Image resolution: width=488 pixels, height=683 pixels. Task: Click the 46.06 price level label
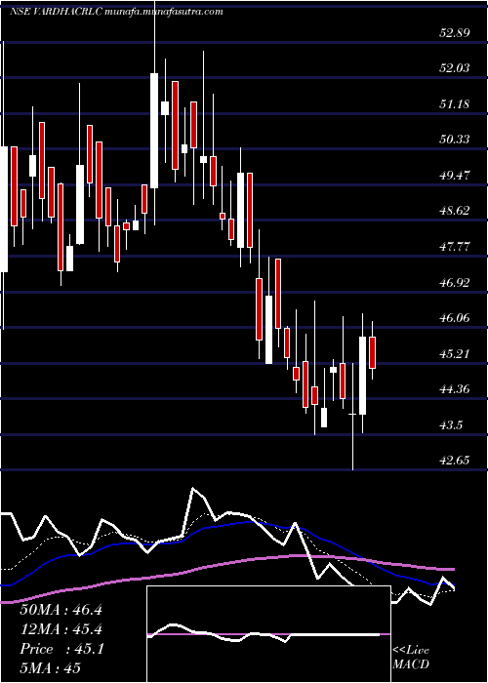(x=455, y=318)
